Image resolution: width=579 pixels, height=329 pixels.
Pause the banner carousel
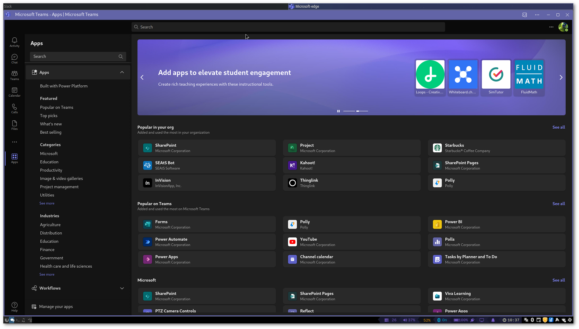(338, 111)
